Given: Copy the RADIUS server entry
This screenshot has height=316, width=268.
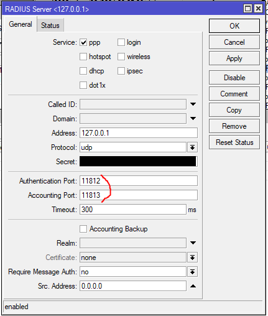Looking at the screenshot, I should coord(234,110).
